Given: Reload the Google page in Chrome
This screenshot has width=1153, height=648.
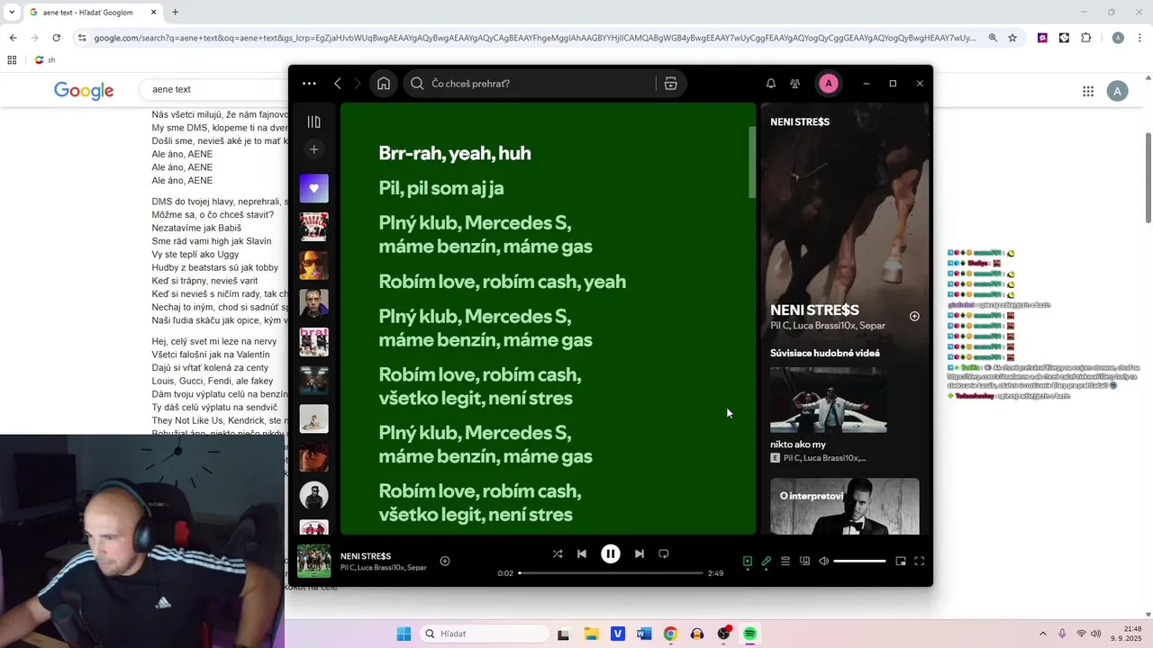Looking at the screenshot, I should click(56, 38).
